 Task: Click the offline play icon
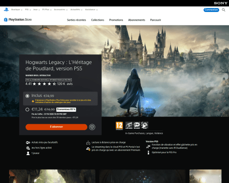pos(28,148)
